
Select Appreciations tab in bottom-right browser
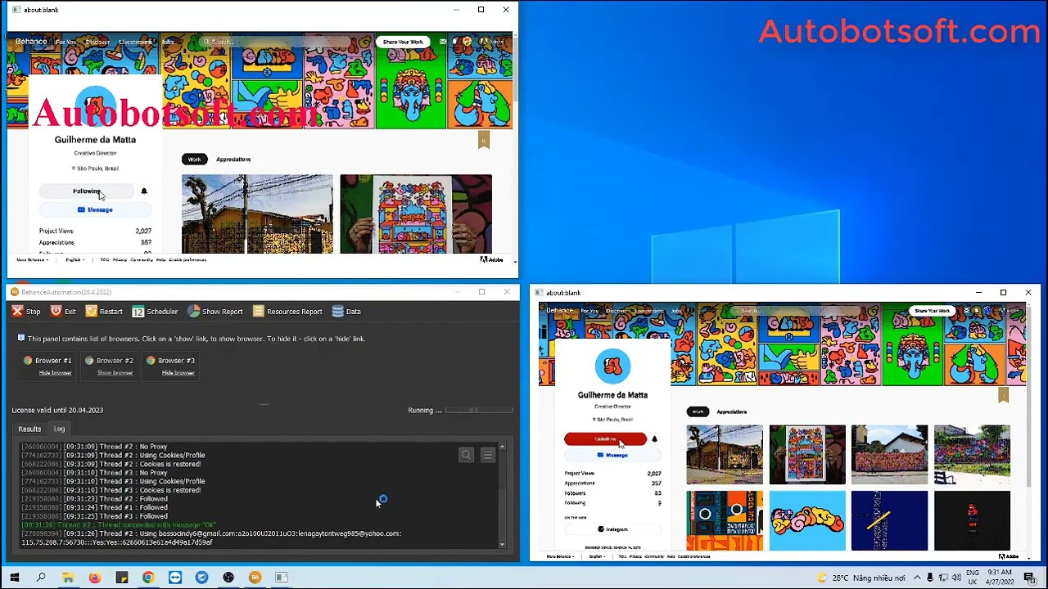(731, 412)
